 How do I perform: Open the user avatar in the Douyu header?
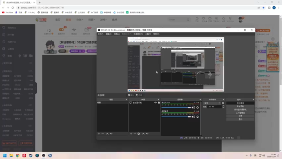pyautogui.click(x=241, y=20)
